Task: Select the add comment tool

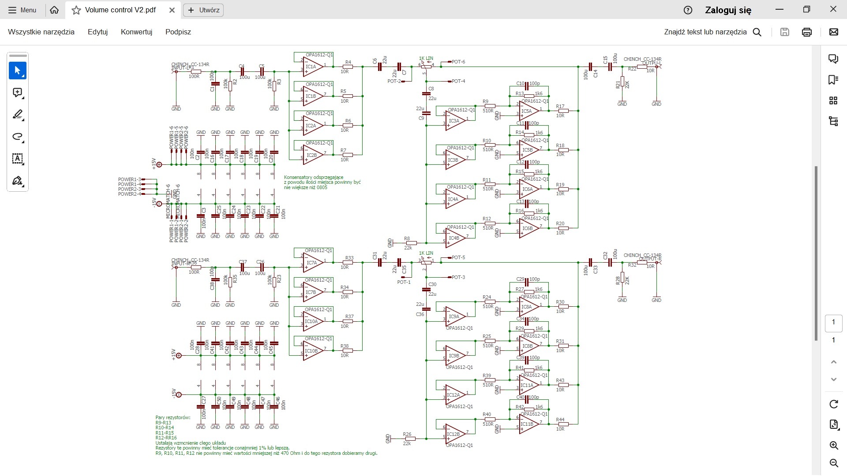Action: (18, 93)
